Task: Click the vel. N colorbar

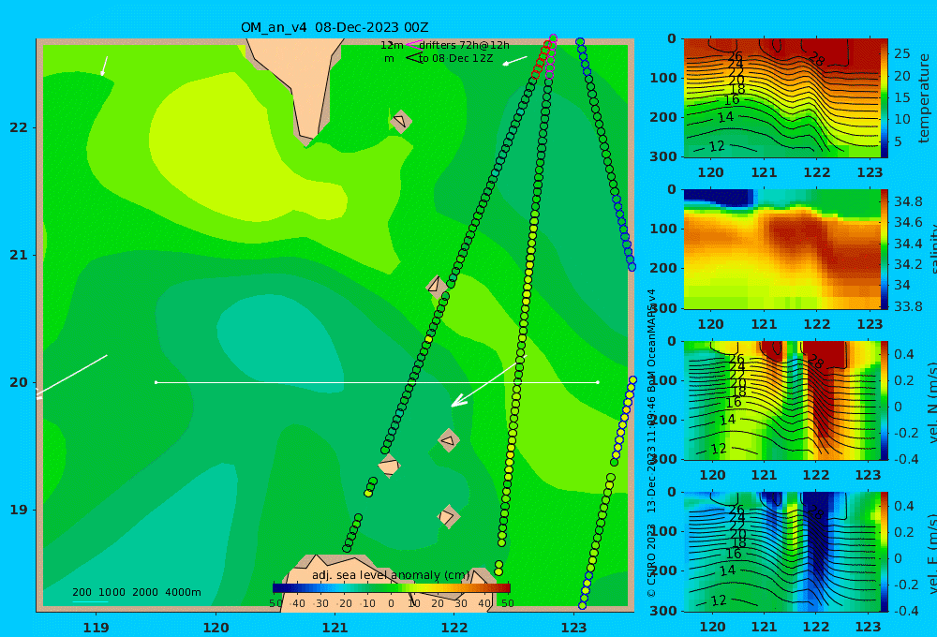Action: pyautogui.click(x=885, y=400)
